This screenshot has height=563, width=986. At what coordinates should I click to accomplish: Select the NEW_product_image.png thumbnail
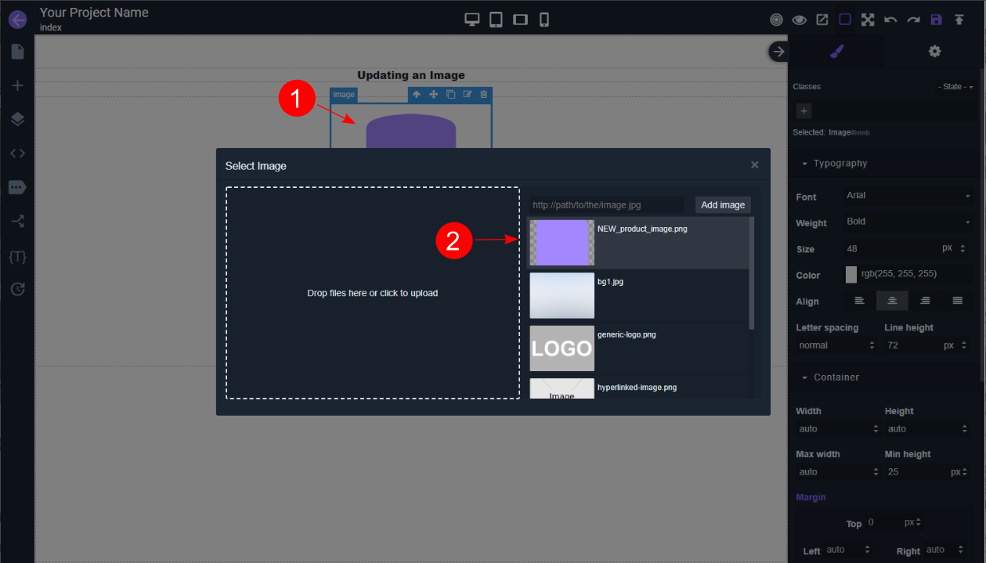[562, 243]
